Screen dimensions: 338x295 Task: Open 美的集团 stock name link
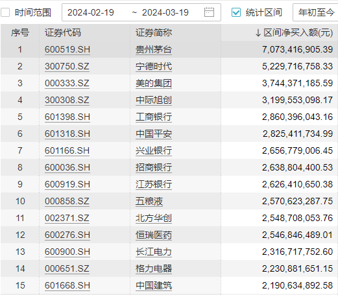coord(154,83)
